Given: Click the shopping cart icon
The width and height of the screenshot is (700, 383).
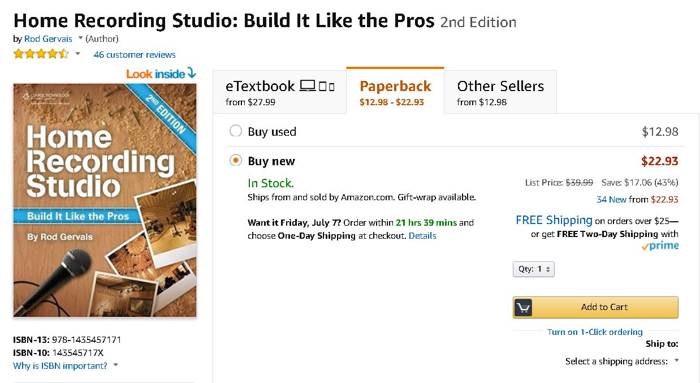Looking at the screenshot, I should click(x=523, y=307).
